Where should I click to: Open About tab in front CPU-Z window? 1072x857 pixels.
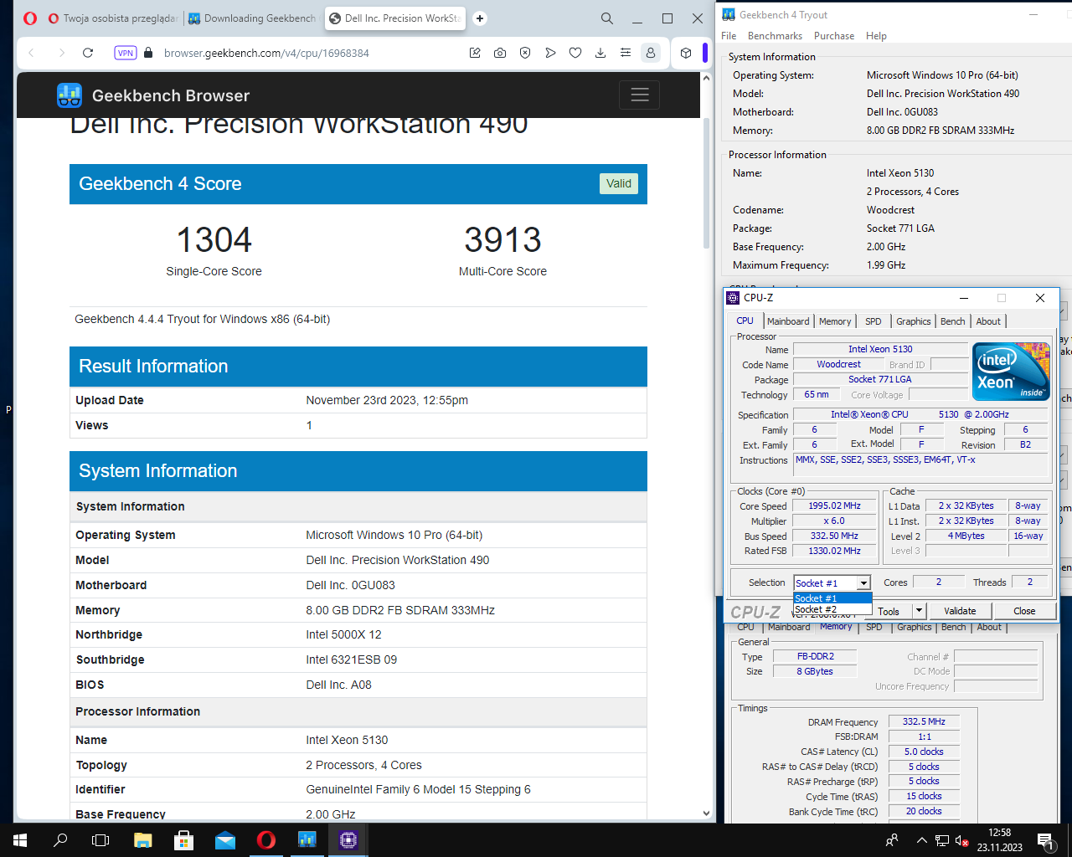(x=988, y=321)
